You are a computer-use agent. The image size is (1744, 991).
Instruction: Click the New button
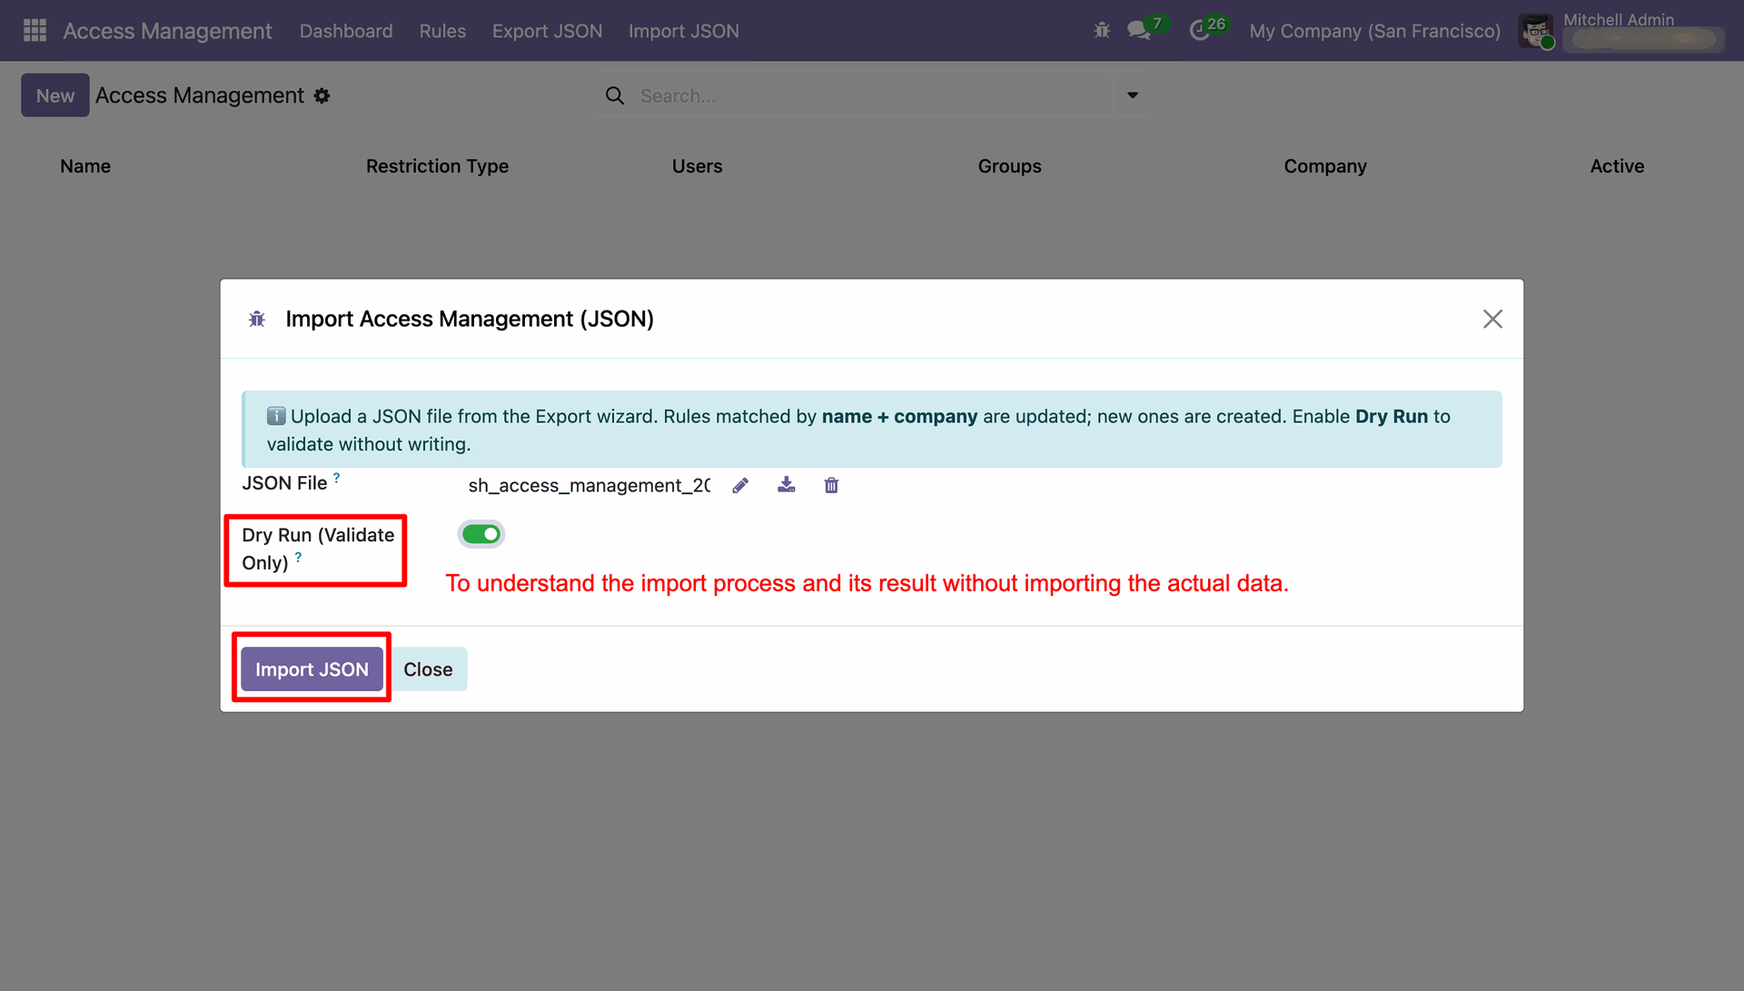55,95
